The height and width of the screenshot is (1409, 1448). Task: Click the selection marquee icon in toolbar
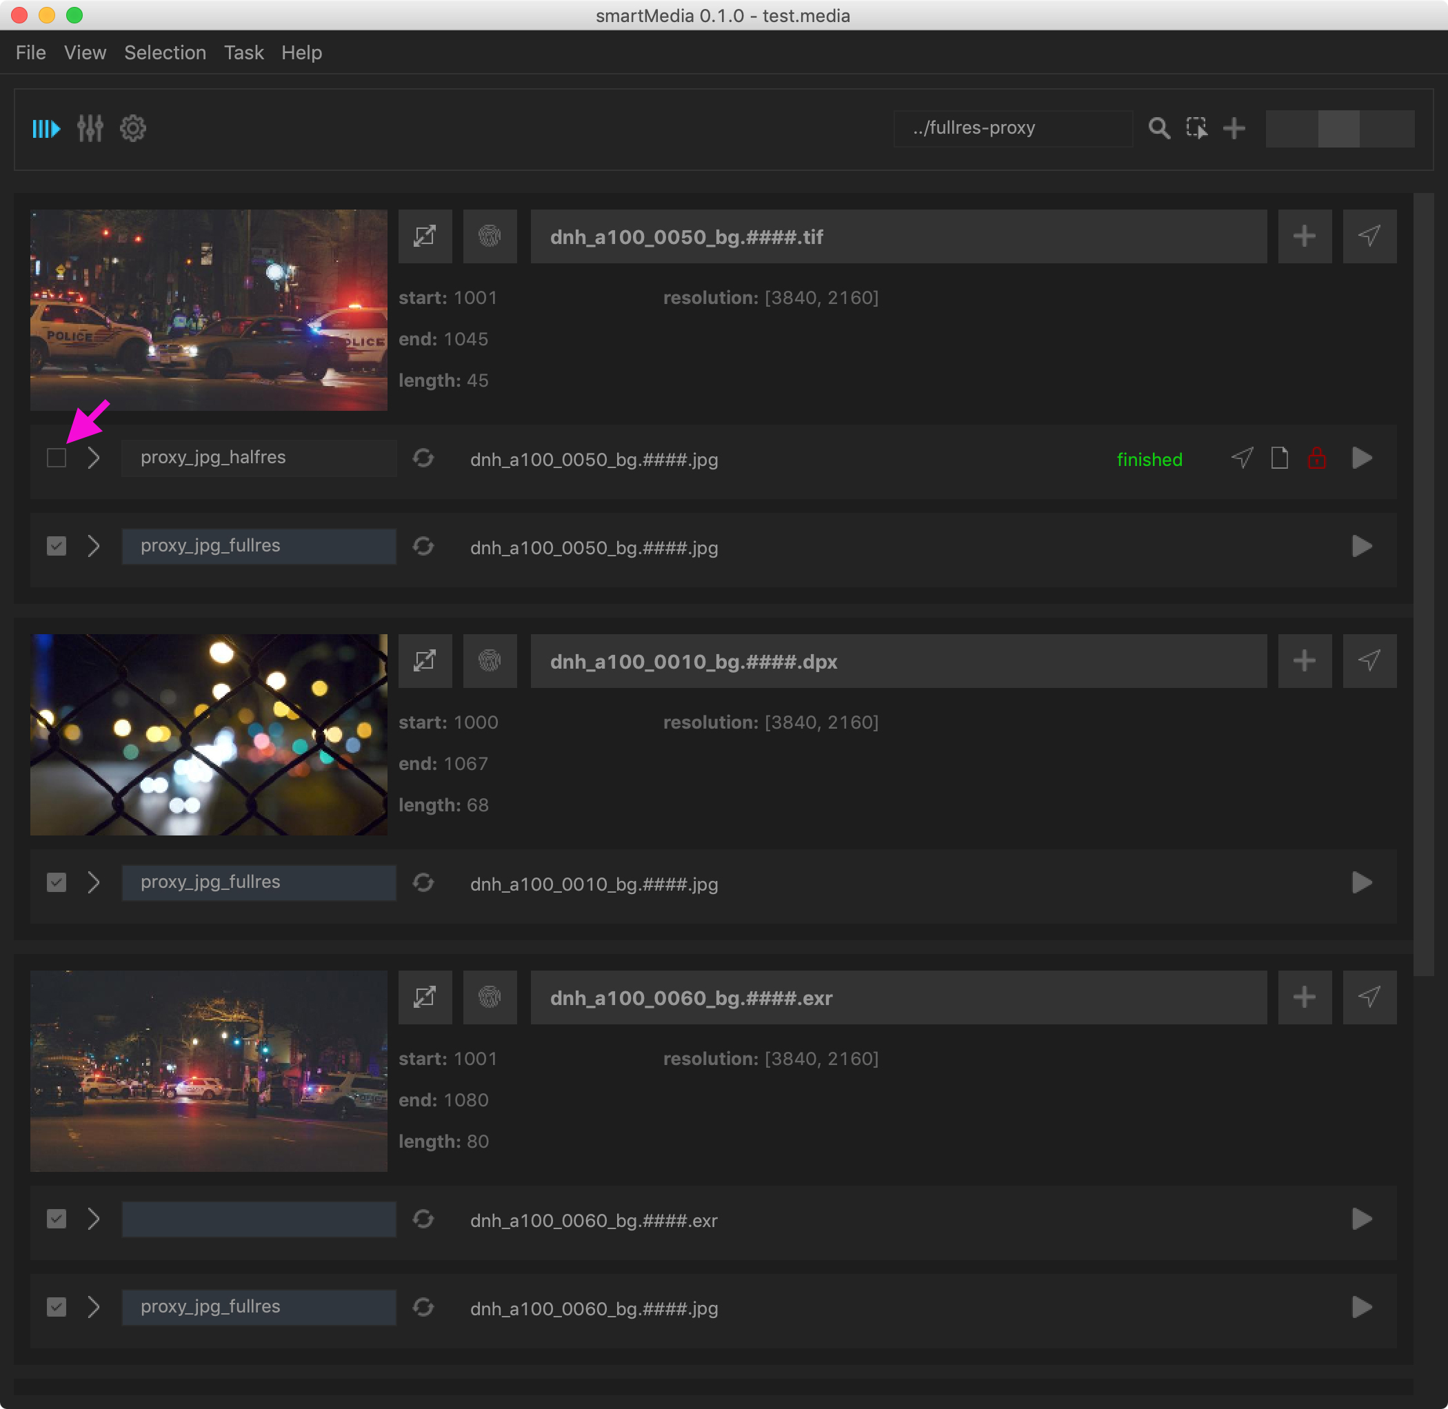1196,129
